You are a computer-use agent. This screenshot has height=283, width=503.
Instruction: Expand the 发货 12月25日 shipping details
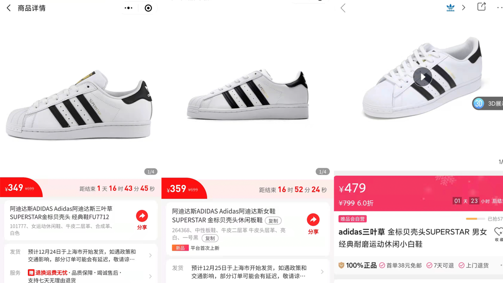[x=247, y=272]
